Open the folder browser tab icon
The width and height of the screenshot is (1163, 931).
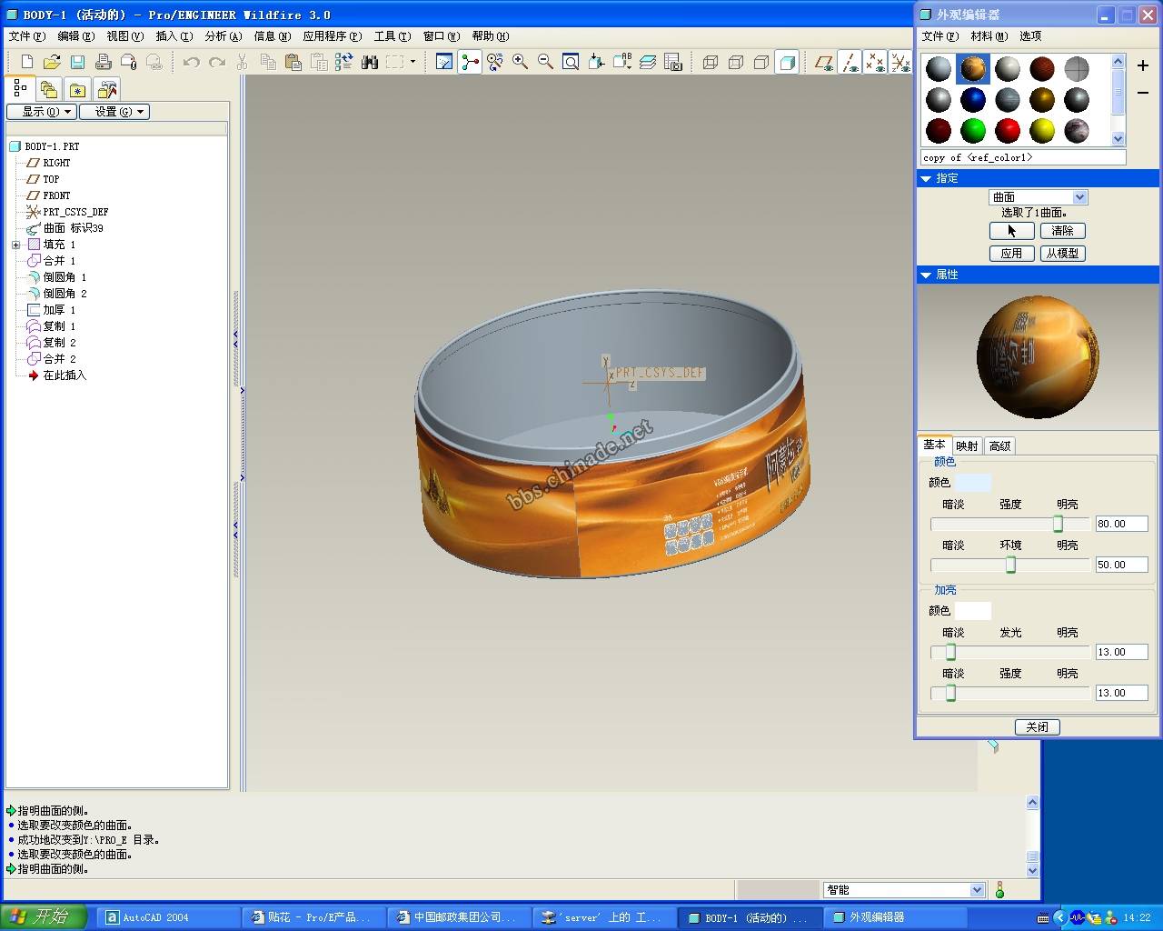[x=49, y=90]
